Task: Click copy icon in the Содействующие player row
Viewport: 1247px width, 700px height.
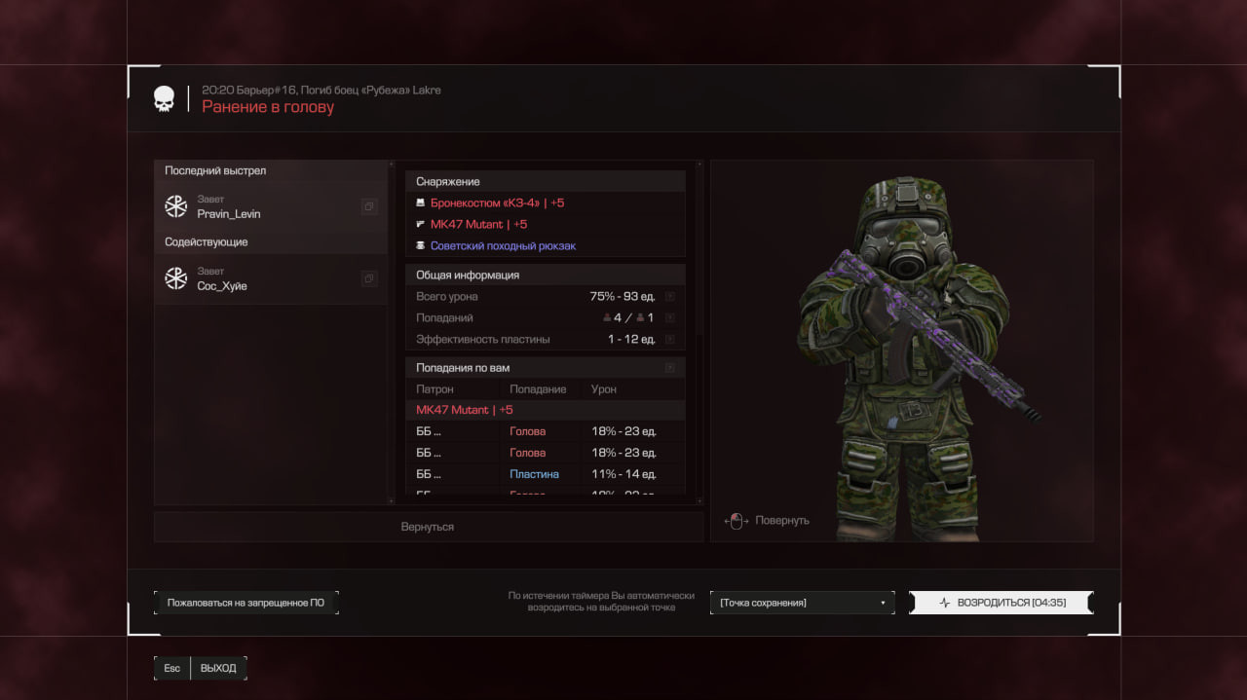Action: click(368, 278)
